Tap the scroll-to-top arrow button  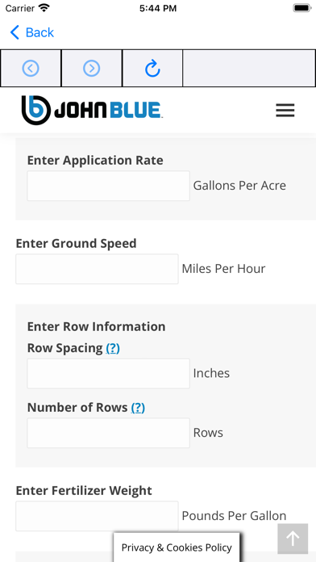tap(293, 539)
